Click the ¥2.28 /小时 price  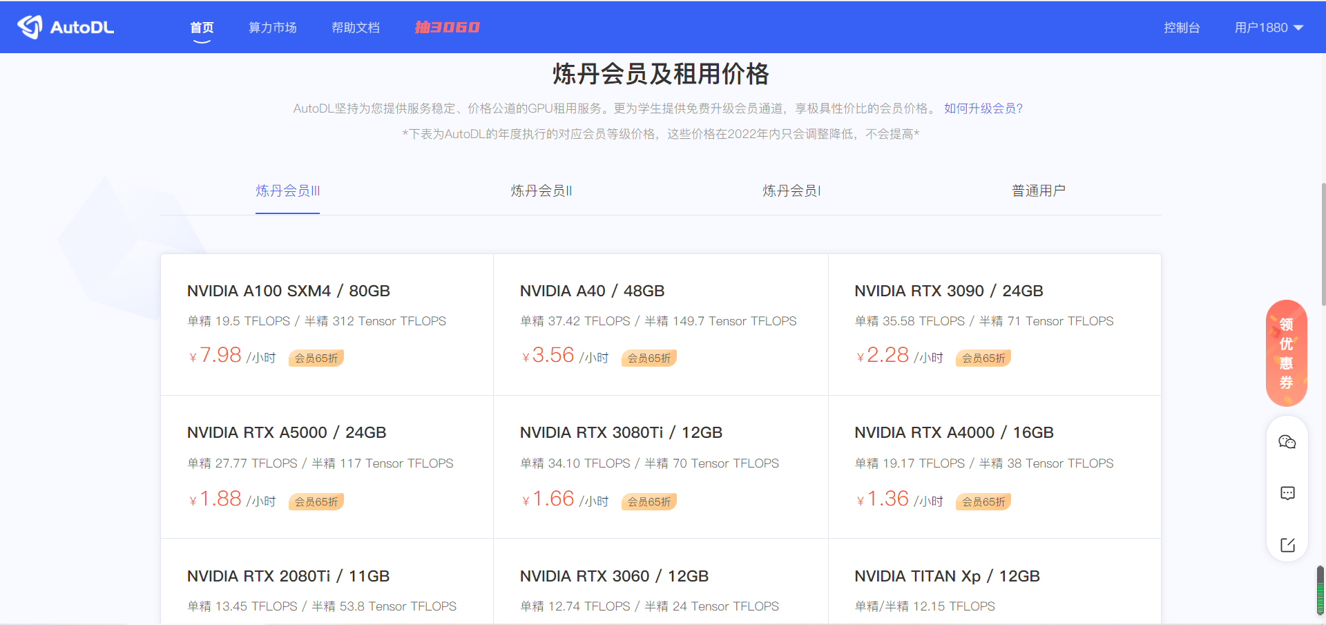coord(899,356)
